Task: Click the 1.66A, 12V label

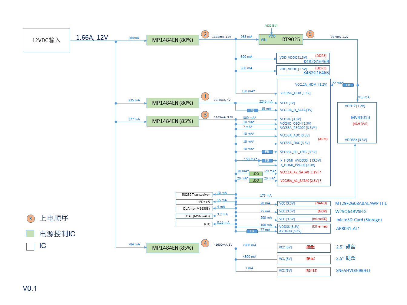Action: click(x=92, y=38)
